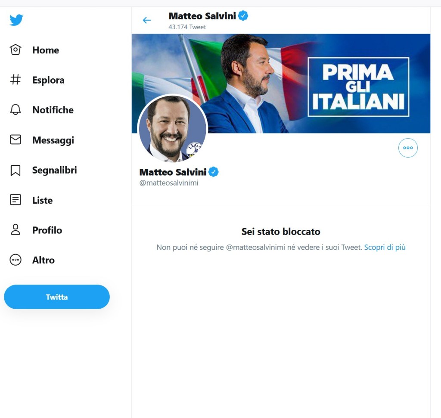This screenshot has width=441, height=418.
Task: Click the verified badge beside profile name
Action: click(214, 172)
